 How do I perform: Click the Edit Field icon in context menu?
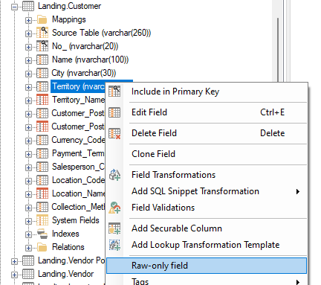coord(114,112)
